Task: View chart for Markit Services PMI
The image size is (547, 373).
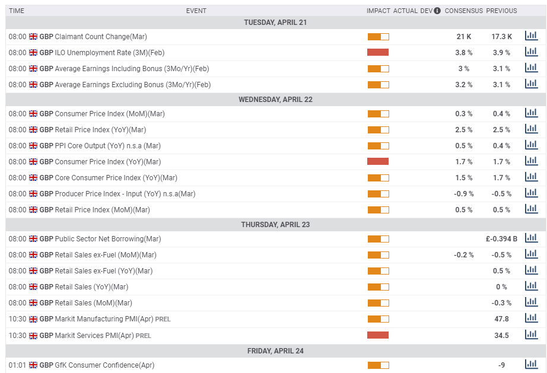Action: [x=531, y=335]
